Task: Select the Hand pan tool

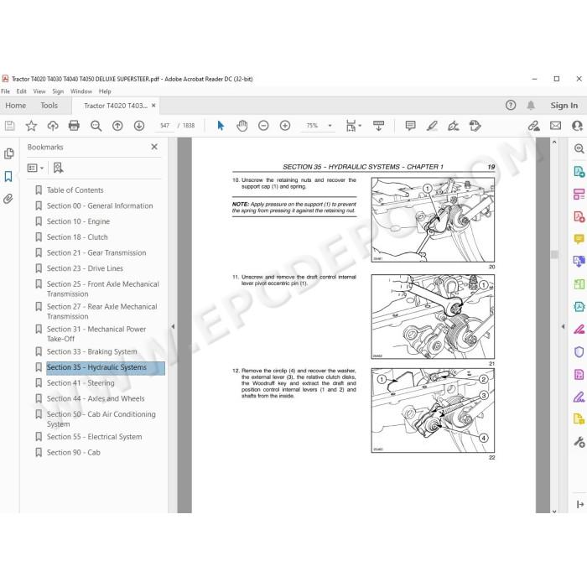Action: pos(242,126)
